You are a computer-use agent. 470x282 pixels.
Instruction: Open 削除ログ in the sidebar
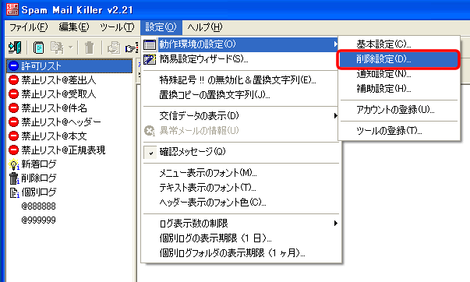(39, 178)
